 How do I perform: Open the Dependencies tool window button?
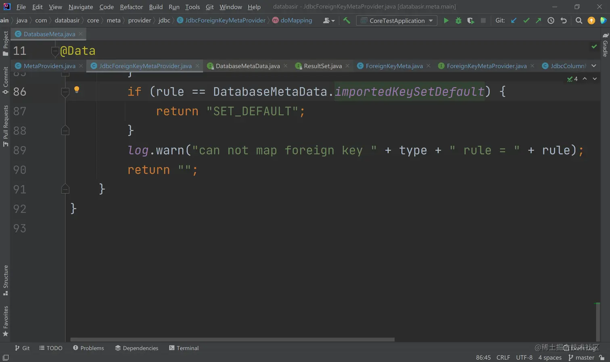137,348
